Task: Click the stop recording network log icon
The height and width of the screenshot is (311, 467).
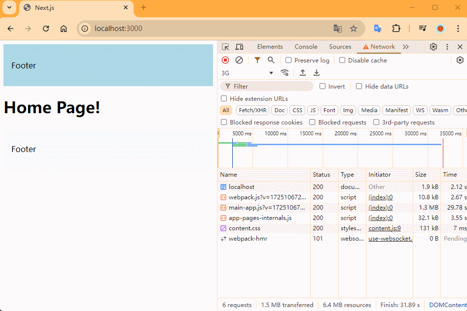Action: 225,60
